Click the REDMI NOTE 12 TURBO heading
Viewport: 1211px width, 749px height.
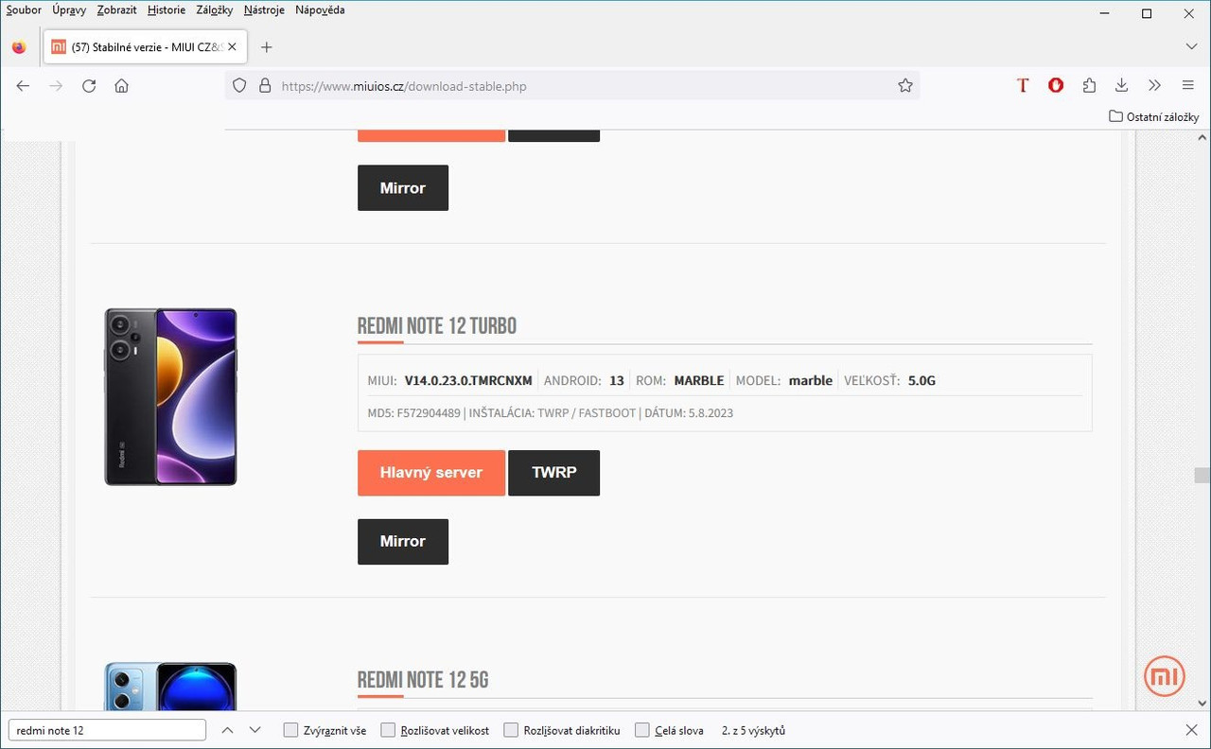(437, 326)
